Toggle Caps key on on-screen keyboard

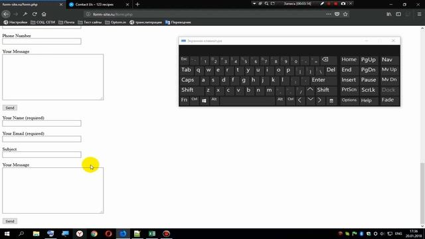coord(189,80)
